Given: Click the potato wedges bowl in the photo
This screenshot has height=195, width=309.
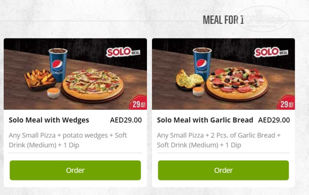Looking at the screenshot, I should click(x=40, y=79).
